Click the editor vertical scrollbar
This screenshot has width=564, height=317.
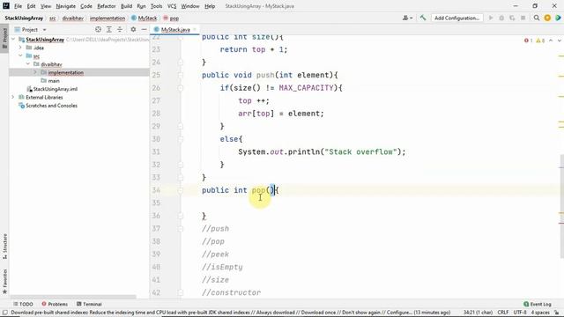(561, 206)
